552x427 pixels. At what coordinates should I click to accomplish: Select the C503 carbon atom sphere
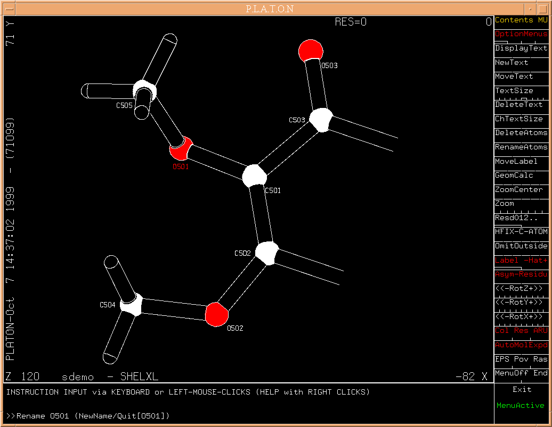point(321,120)
